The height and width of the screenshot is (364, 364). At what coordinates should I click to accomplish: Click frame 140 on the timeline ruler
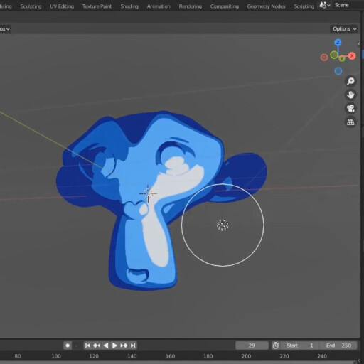point(132,356)
